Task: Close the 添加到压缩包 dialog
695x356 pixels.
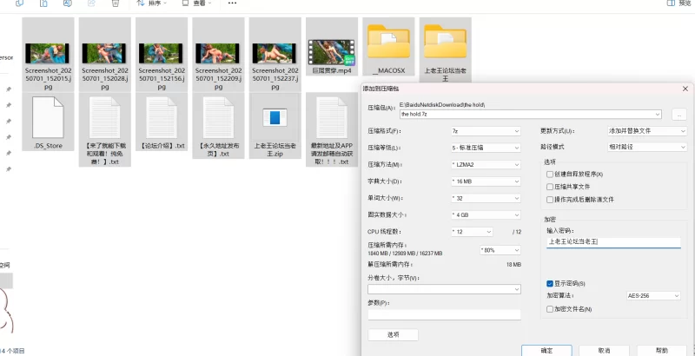Action: pyautogui.click(x=685, y=89)
